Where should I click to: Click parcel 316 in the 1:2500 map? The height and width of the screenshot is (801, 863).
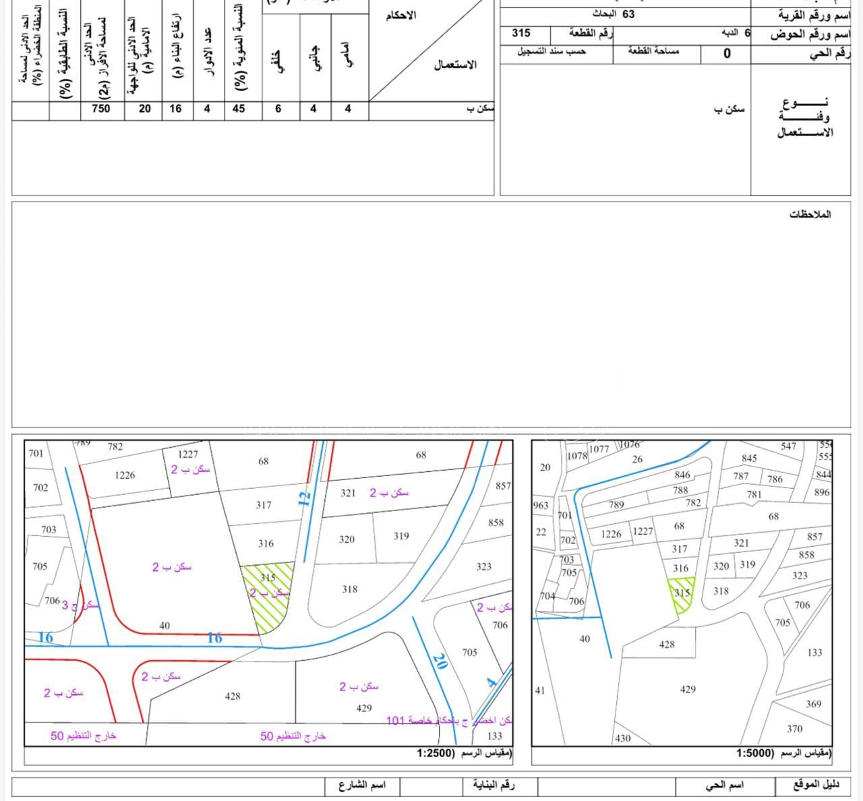266,543
